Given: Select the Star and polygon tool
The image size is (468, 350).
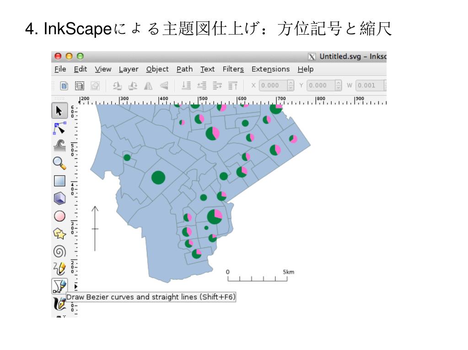Looking at the screenshot, I should [59, 234].
